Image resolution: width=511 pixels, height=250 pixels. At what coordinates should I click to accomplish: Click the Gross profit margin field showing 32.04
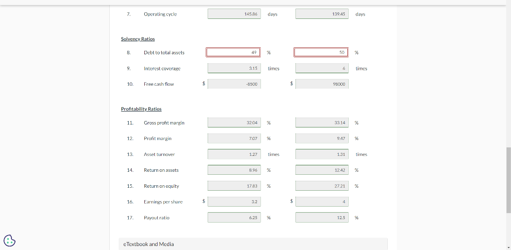pyautogui.click(x=235, y=123)
